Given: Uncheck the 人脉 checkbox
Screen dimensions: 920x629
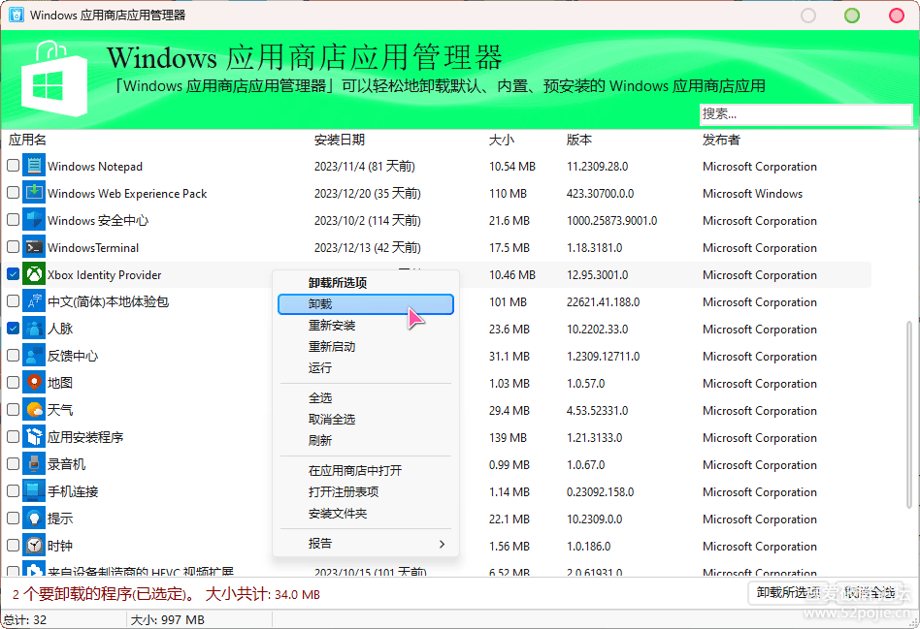Looking at the screenshot, I should click(x=13, y=329).
